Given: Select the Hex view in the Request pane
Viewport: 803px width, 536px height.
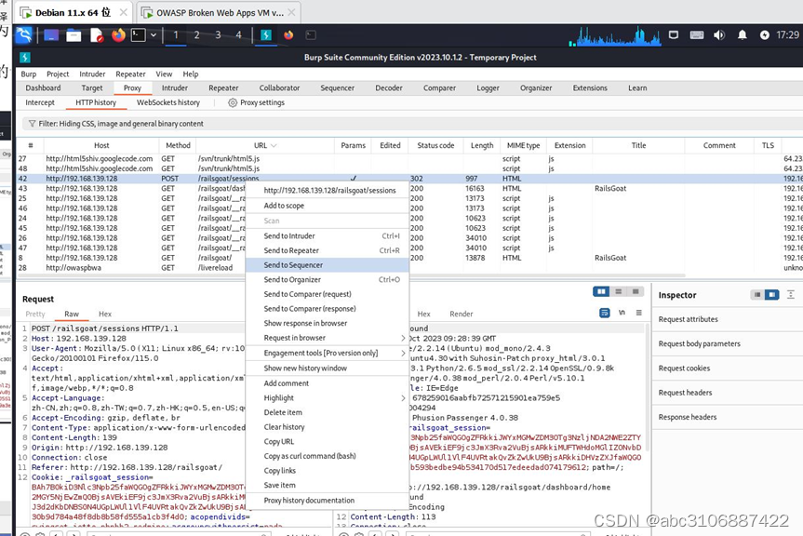Looking at the screenshot, I should click(105, 314).
